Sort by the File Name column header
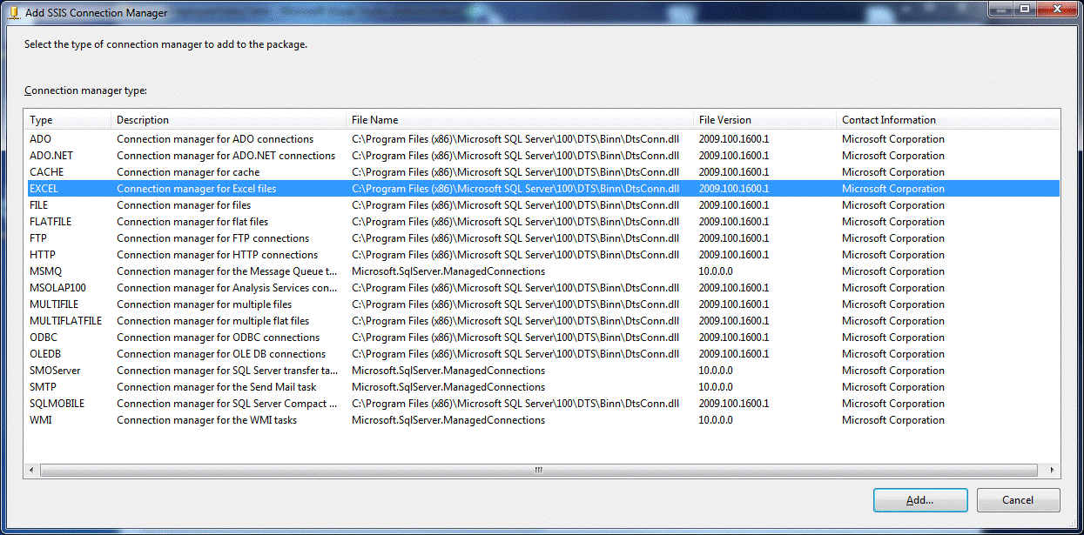This screenshot has width=1084, height=535. click(x=520, y=120)
